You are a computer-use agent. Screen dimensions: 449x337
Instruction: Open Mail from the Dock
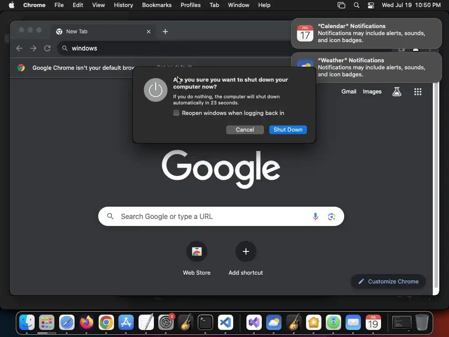[x=353, y=323]
